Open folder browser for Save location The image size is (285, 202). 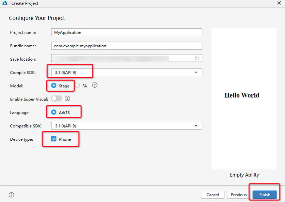pos(197,58)
